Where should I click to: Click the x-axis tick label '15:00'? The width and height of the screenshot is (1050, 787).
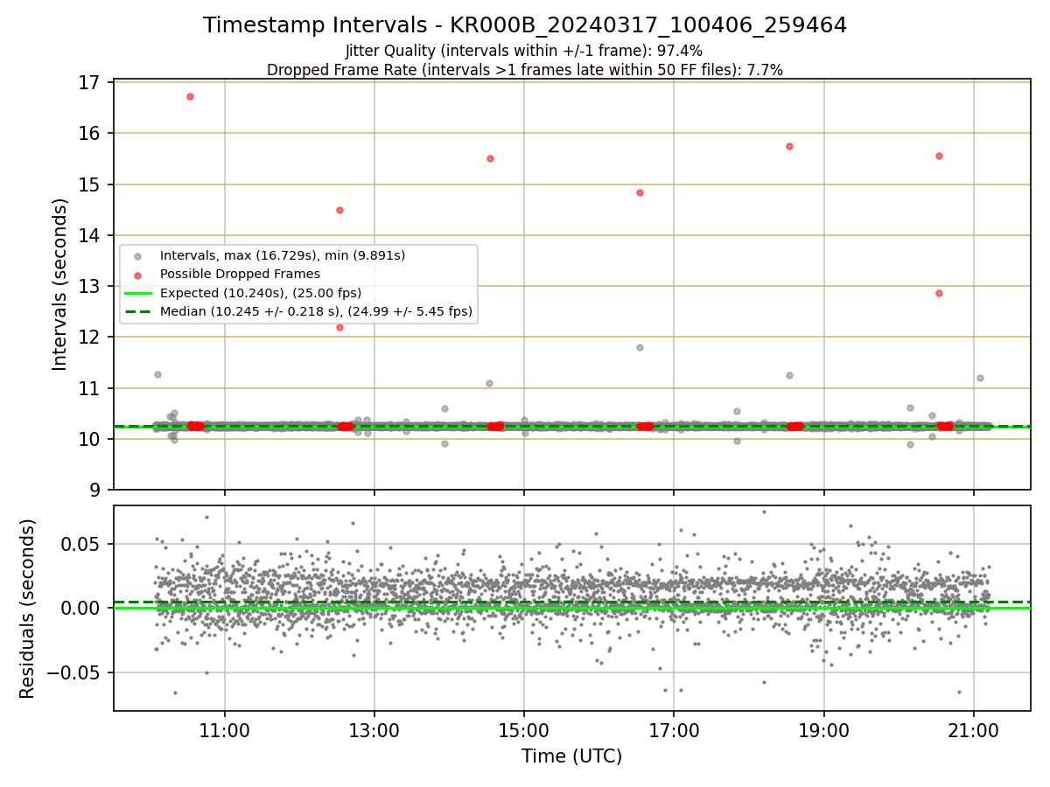pos(524,732)
